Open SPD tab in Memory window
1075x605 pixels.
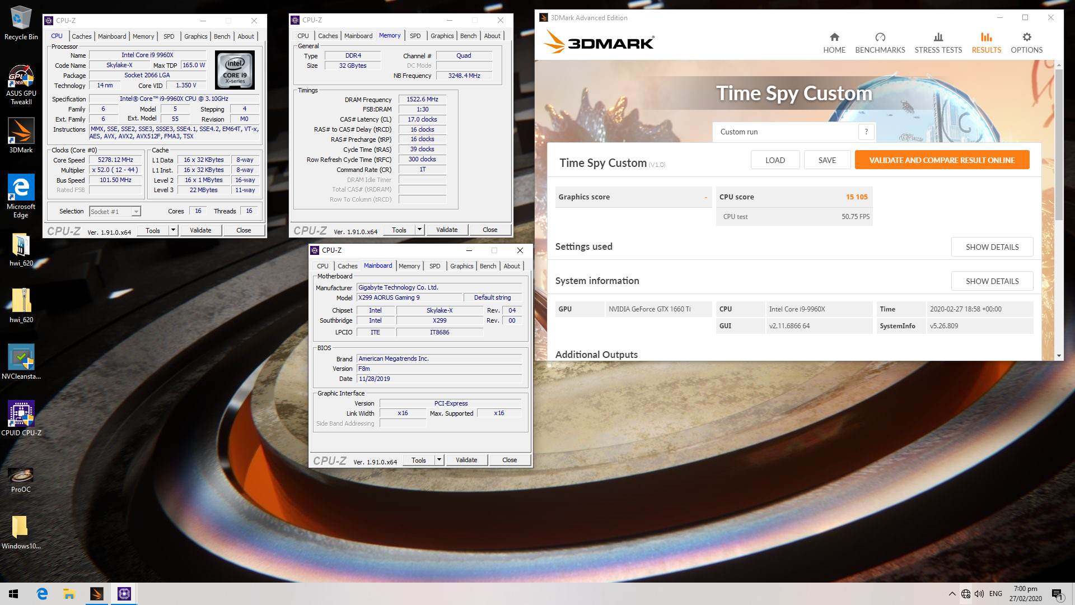[415, 36]
